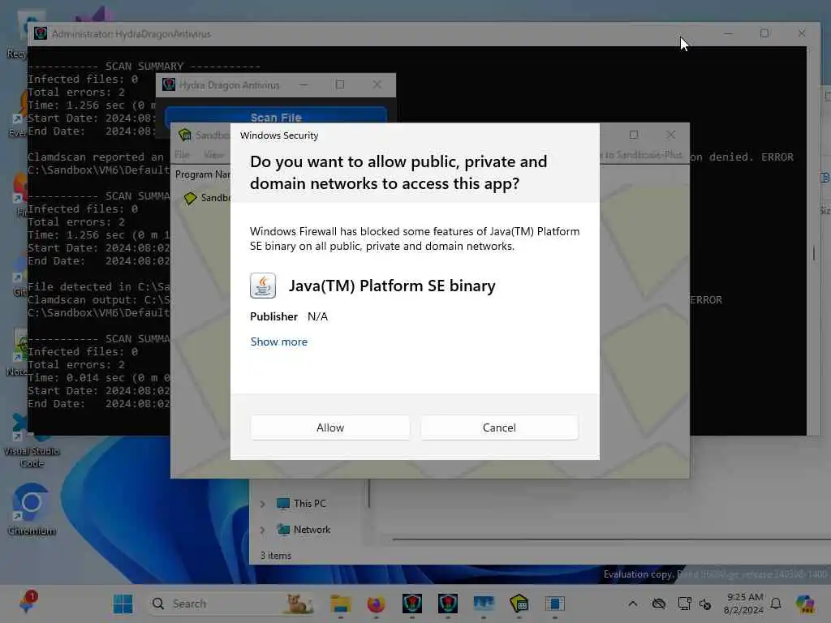This screenshot has height=623, width=831.
Task: Click the display/network tray icon
Action: [x=684, y=604]
